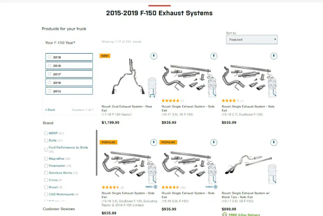
Task: Check the MBRP brand filter
Action: coord(46,133)
